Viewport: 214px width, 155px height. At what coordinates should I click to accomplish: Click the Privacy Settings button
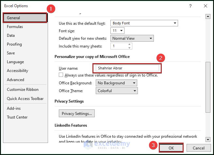(77, 114)
